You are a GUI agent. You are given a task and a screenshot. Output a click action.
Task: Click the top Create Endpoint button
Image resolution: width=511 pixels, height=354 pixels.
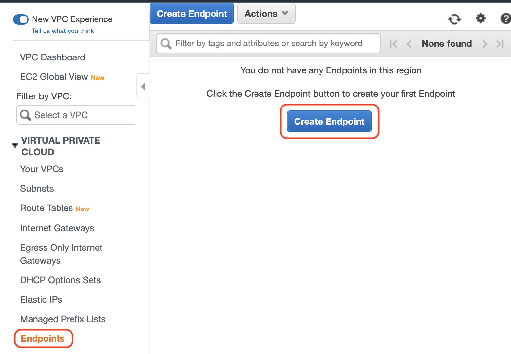click(192, 14)
